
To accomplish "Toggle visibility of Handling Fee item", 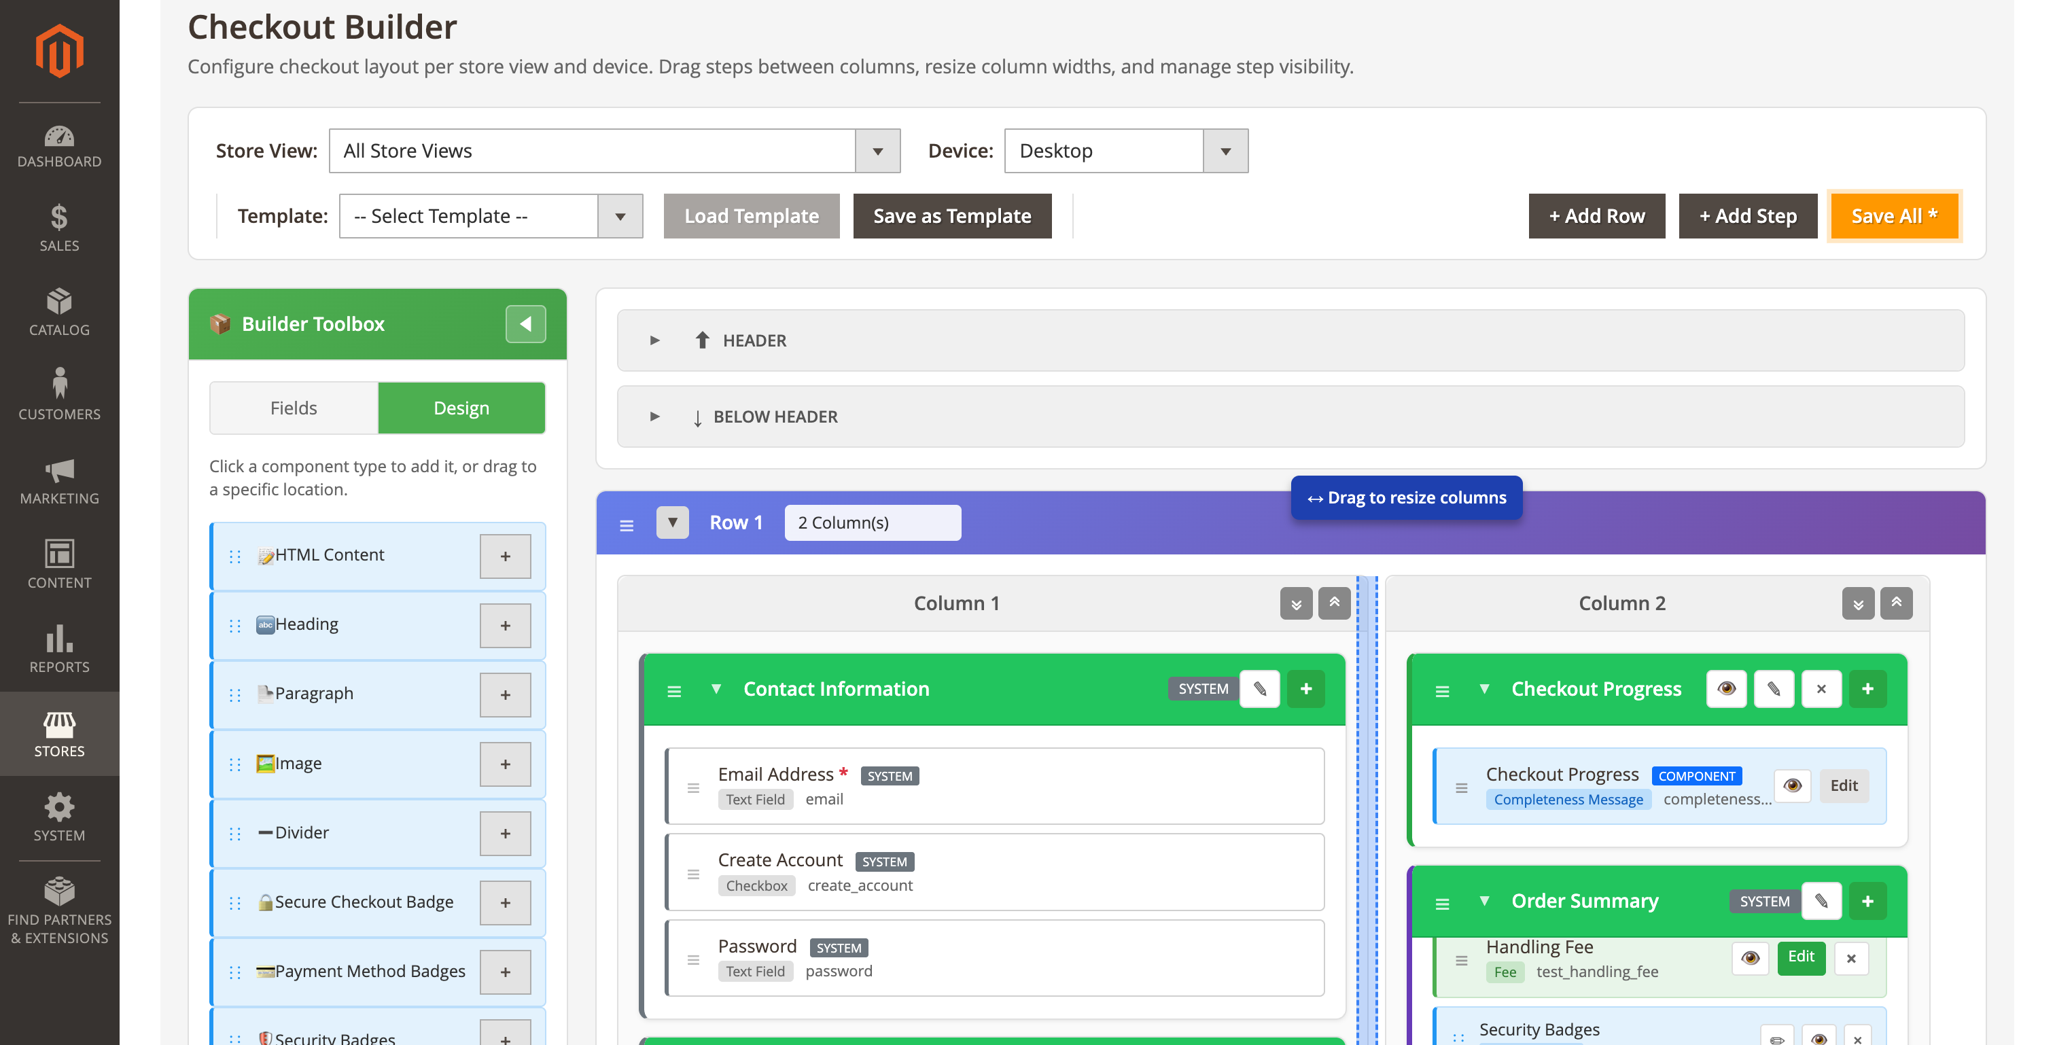I will tap(1751, 957).
